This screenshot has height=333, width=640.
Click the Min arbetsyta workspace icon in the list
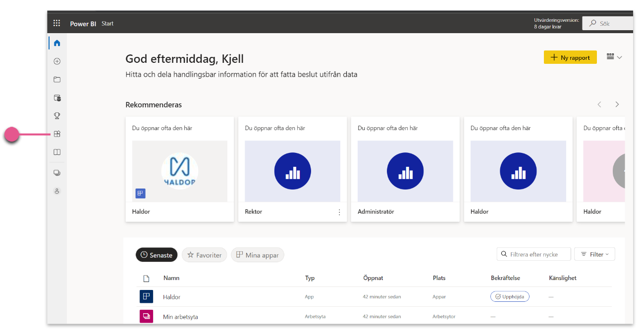[x=146, y=316]
